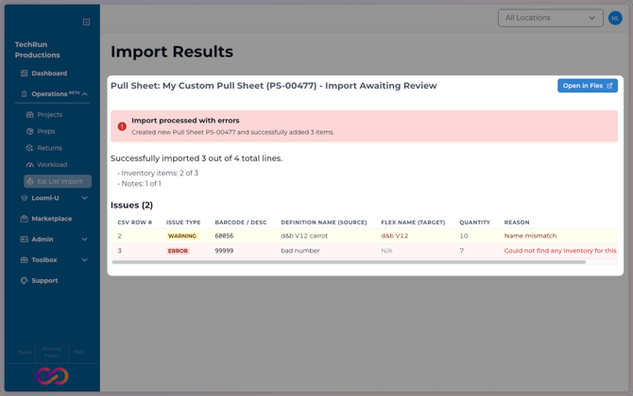
Task: Click barcode 99999 cell
Action: click(224, 251)
